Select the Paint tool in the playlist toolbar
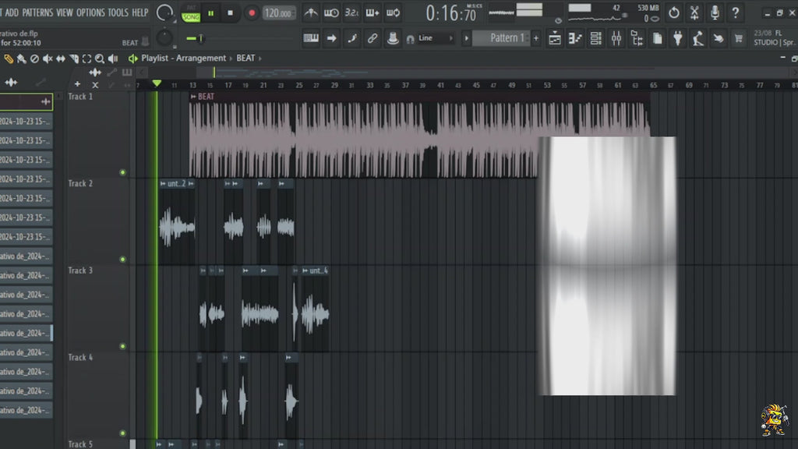 [x=21, y=58]
